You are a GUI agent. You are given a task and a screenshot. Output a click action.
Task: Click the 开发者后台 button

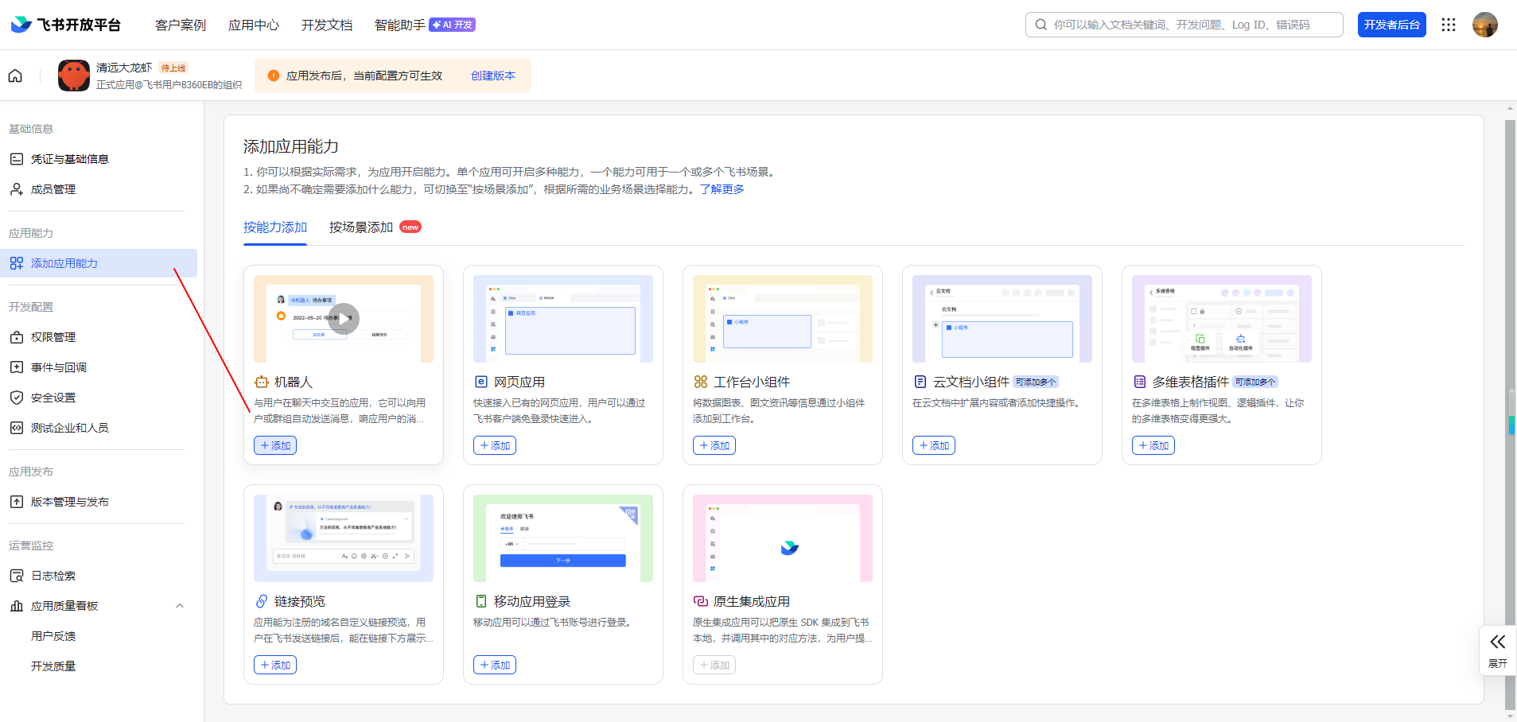pos(1391,25)
